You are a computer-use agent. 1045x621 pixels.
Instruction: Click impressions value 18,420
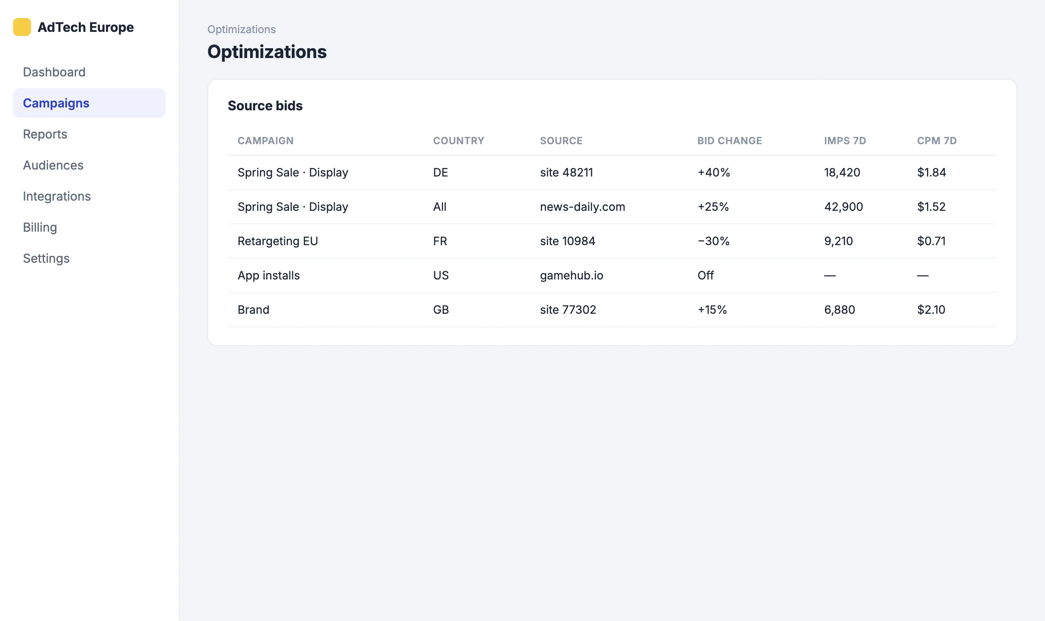click(842, 172)
